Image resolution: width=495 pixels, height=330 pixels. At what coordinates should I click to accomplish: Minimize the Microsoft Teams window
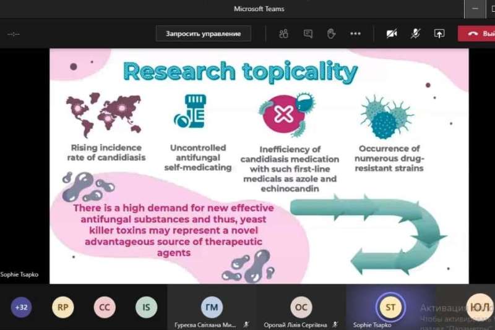476,9
